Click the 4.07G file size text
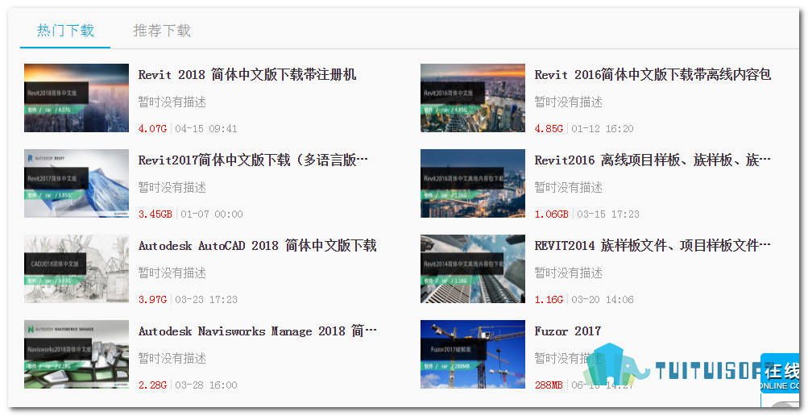808x416 pixels. coord(152,128)
